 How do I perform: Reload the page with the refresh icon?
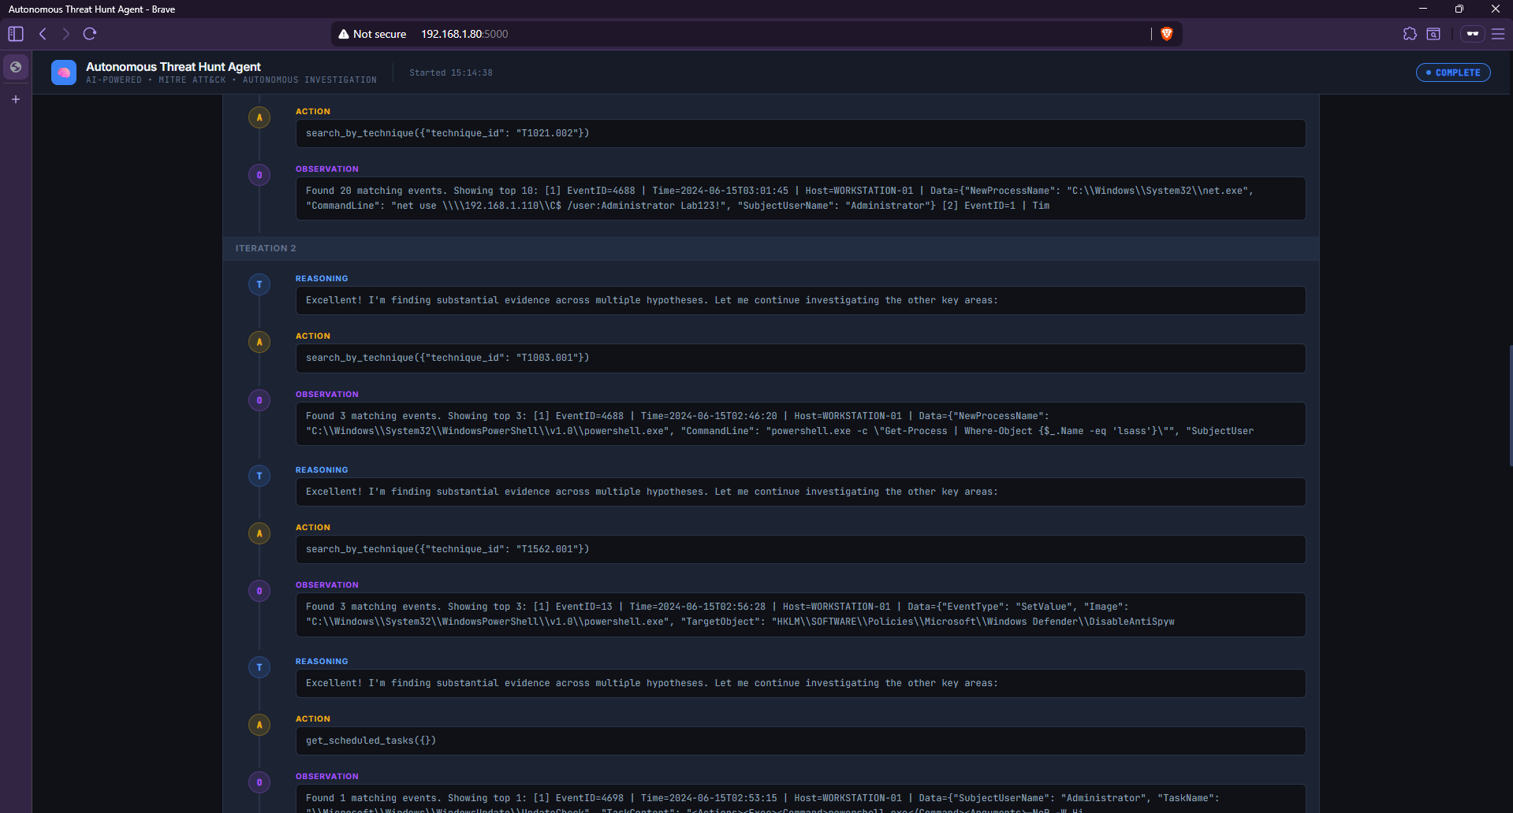click(90, 34)
